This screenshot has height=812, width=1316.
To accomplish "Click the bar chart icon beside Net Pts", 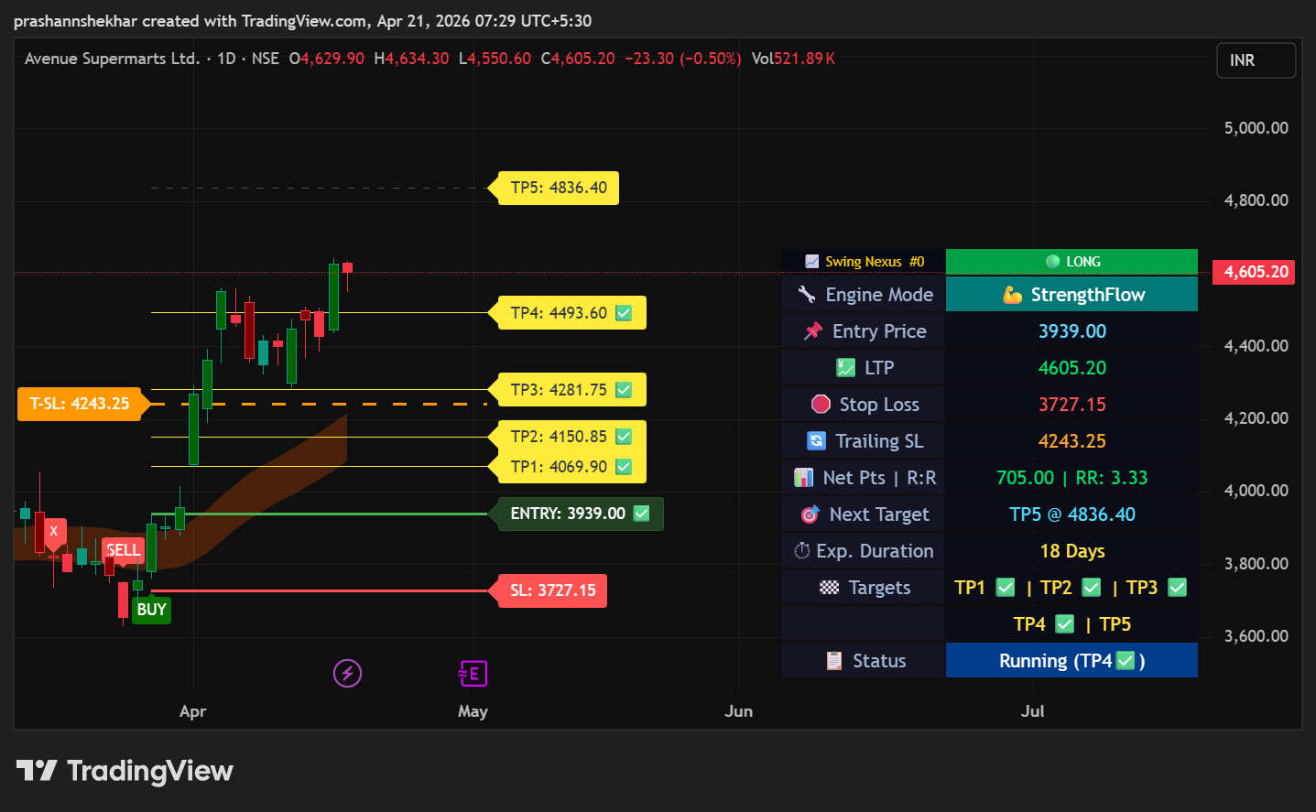I will (803, 478).
